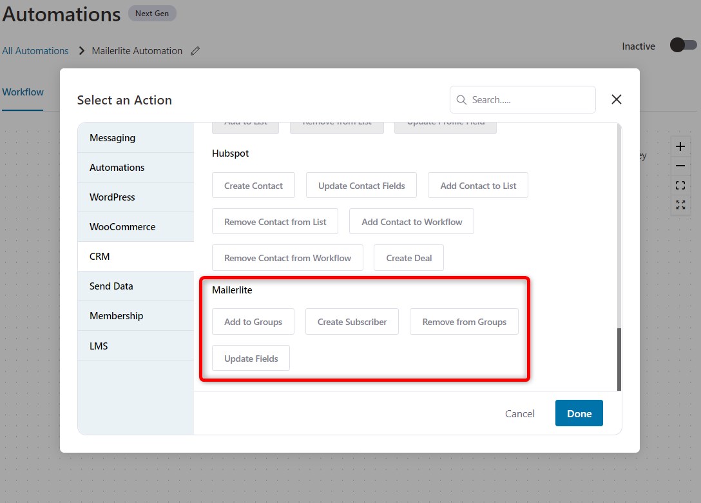Close the Select an Action dialog
The image size is (701, 503).
617,99
